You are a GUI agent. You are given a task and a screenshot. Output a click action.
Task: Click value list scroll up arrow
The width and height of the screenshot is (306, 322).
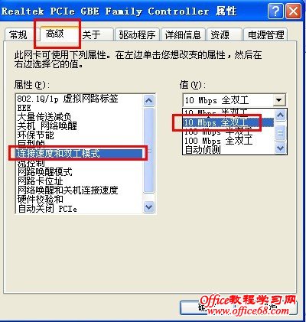click(x=281, y=115)
